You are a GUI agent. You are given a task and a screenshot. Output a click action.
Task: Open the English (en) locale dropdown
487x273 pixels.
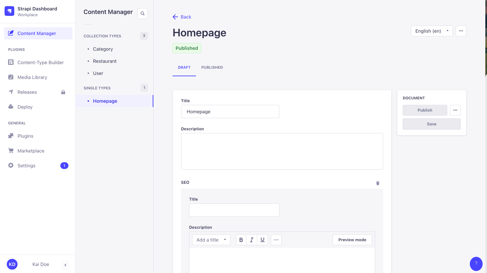(432, 31)
